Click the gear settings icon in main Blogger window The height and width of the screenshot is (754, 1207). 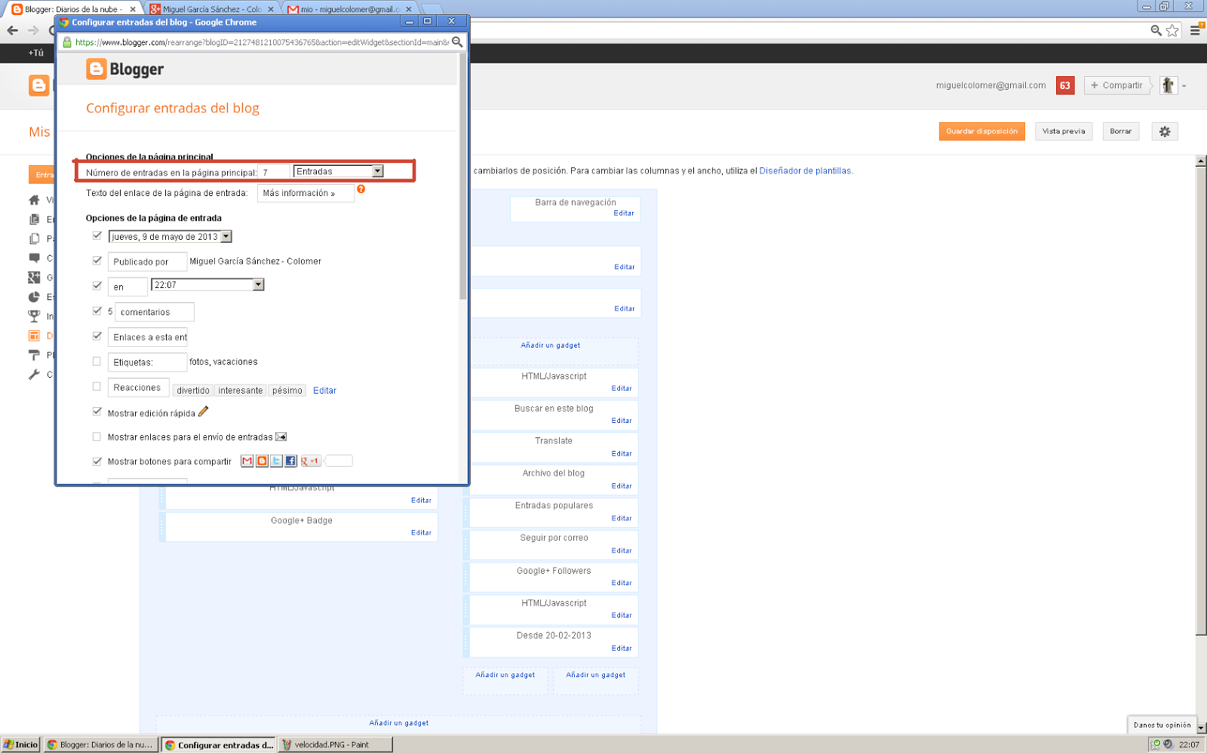coord(1165,131)
